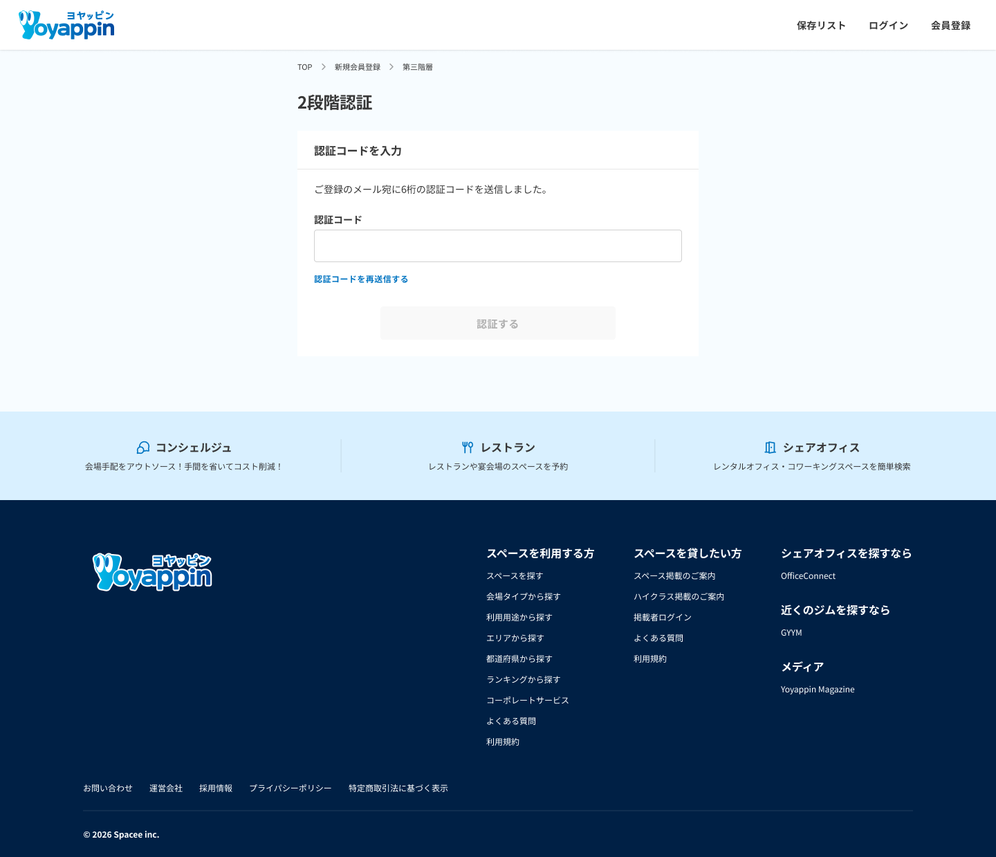
Task: Click the chevron before 第三階層
Action: click(391, 66)
